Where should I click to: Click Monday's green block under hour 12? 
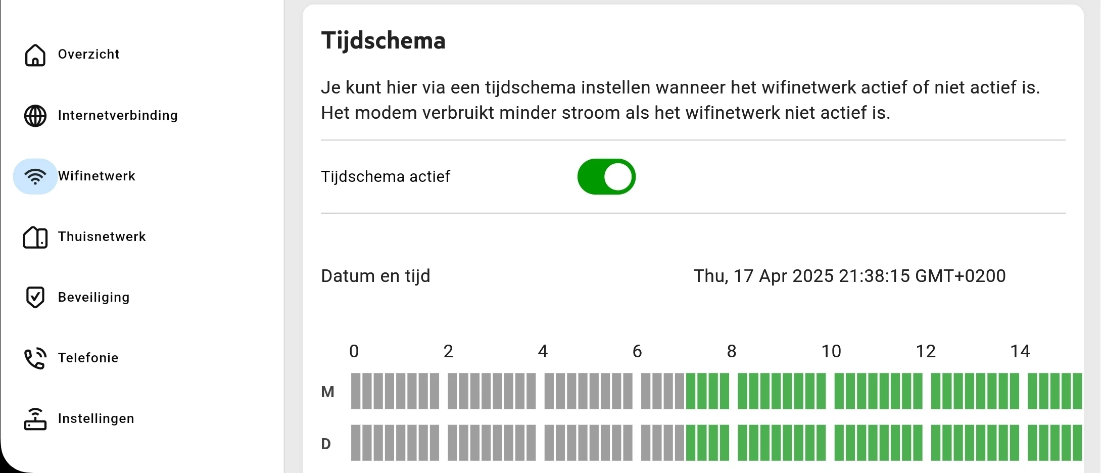point(936,391)
